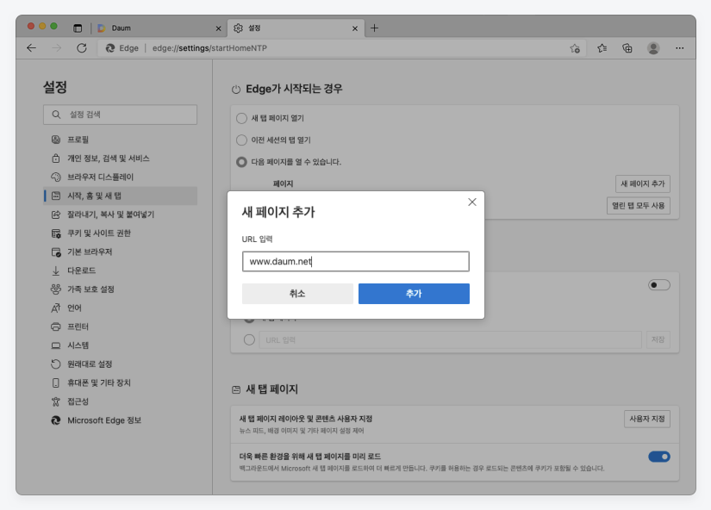Open 원래대로 설정
The image size is (711, 510).
click(x=120, y=364)
